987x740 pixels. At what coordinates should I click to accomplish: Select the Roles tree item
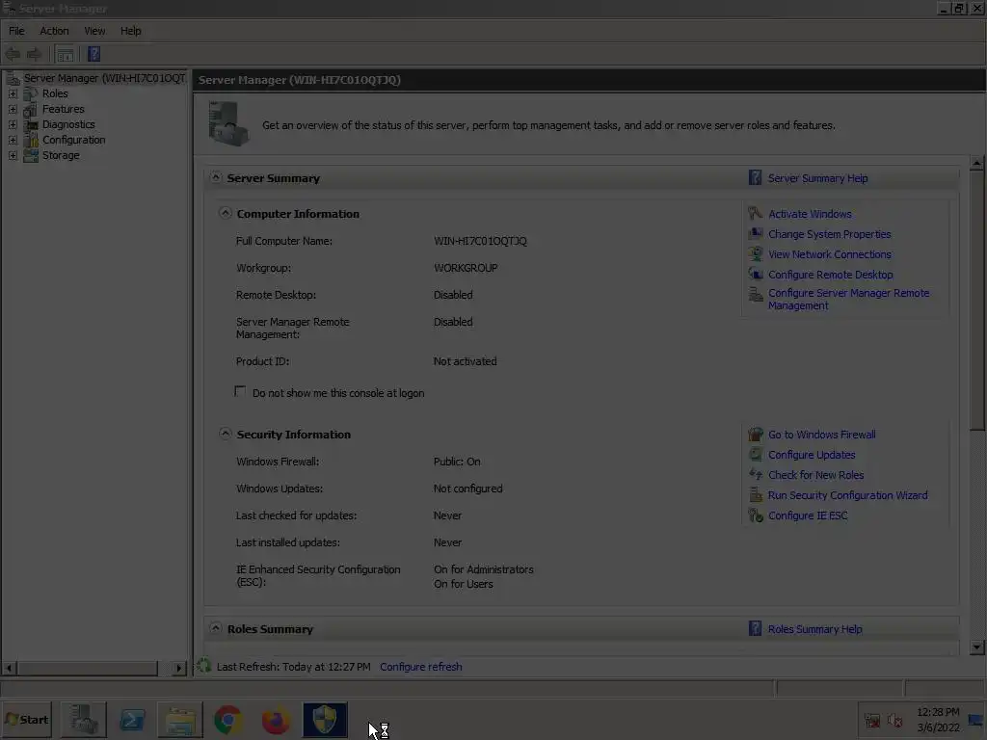[55, 93]
